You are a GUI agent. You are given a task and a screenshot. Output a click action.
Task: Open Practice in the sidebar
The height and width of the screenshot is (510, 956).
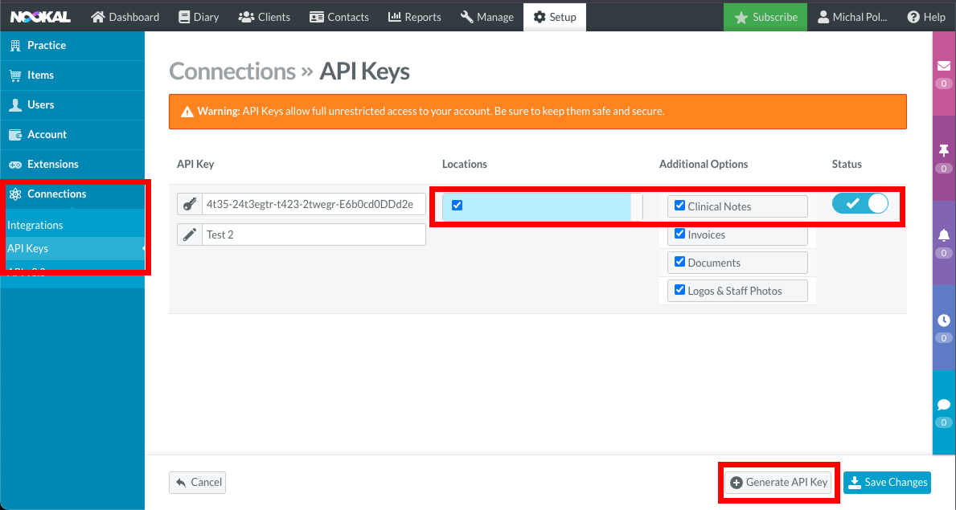tap(72, 45)
